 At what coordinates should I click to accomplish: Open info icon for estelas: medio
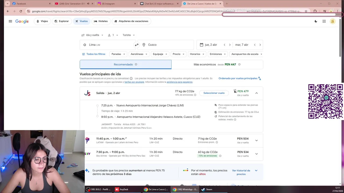point(235,120)
